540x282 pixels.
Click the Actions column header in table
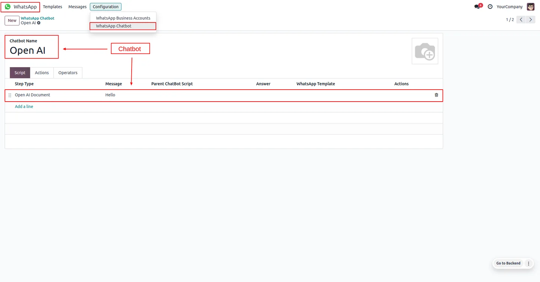coord(401,84)
